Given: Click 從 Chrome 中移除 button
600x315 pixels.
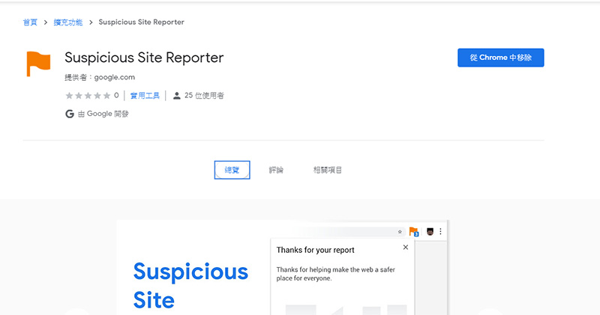Looking at the screenshot, I should [500, 58].
